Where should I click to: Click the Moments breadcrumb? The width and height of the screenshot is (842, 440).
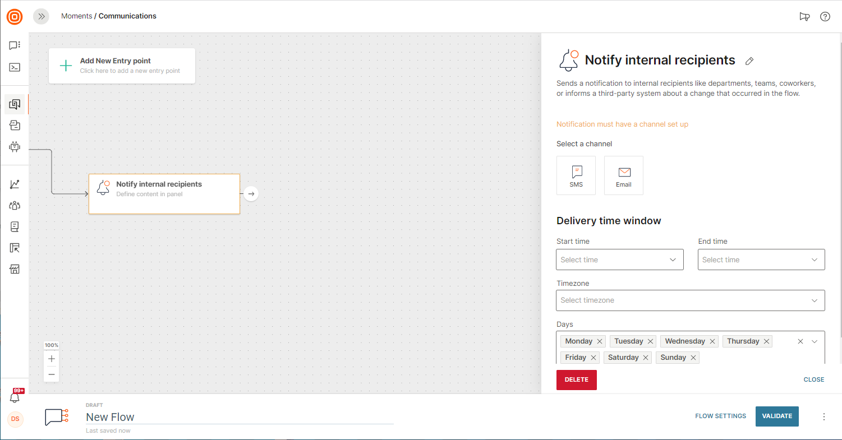pos(76,16)
